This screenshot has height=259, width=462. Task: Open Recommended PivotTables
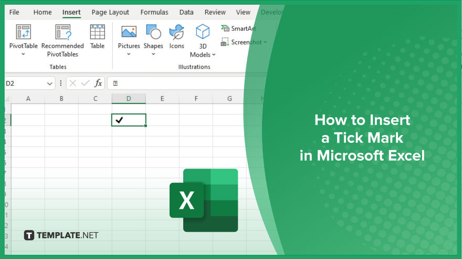tap(62, 40)
